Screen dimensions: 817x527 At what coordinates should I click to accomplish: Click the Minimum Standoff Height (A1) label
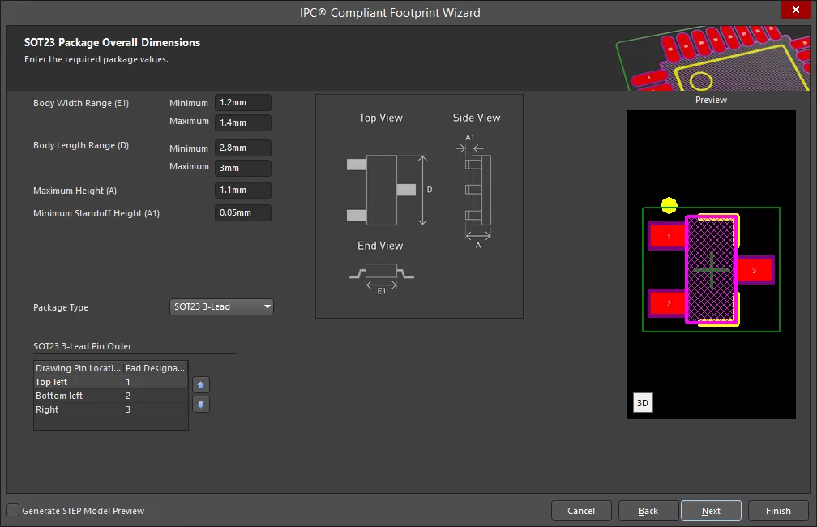pos(96,213)
